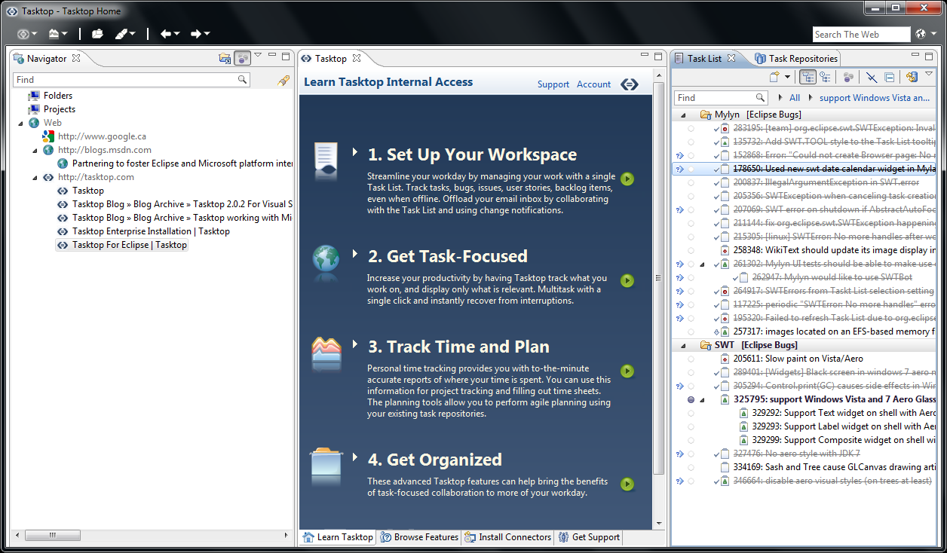Deactivate active task 325795 via its circle
Image resolution: width=947 pixels, height=553 pixels.
coord(691,399)
